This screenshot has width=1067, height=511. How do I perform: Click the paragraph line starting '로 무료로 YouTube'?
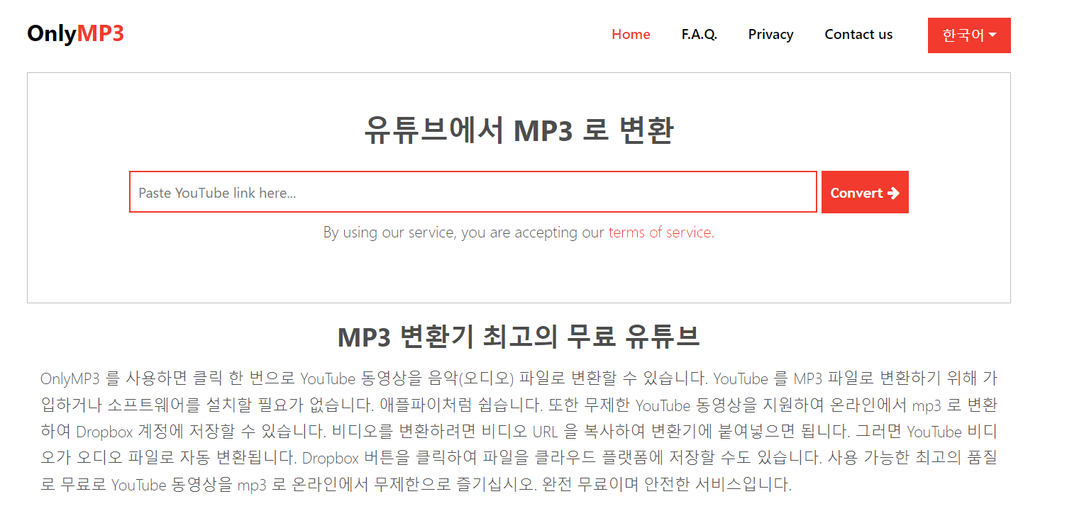(416, 485)
